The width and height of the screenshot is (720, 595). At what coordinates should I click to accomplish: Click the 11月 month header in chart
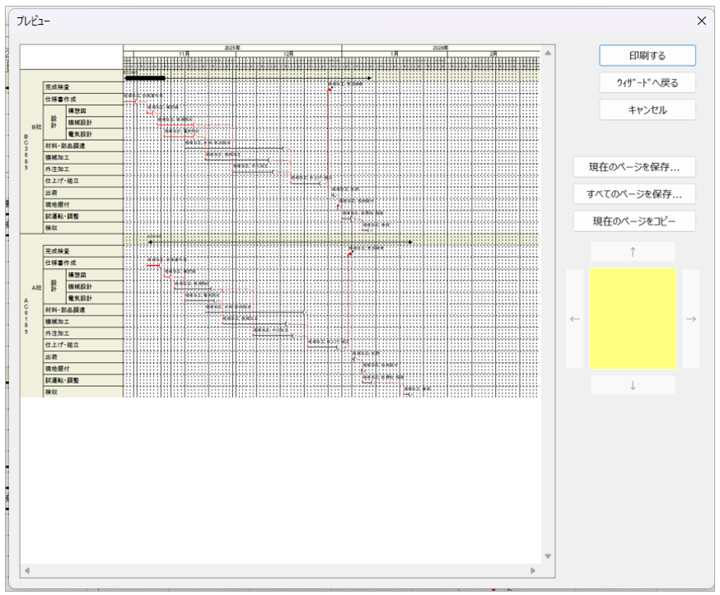185,53
